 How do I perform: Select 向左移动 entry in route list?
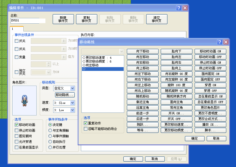[103, 65]
